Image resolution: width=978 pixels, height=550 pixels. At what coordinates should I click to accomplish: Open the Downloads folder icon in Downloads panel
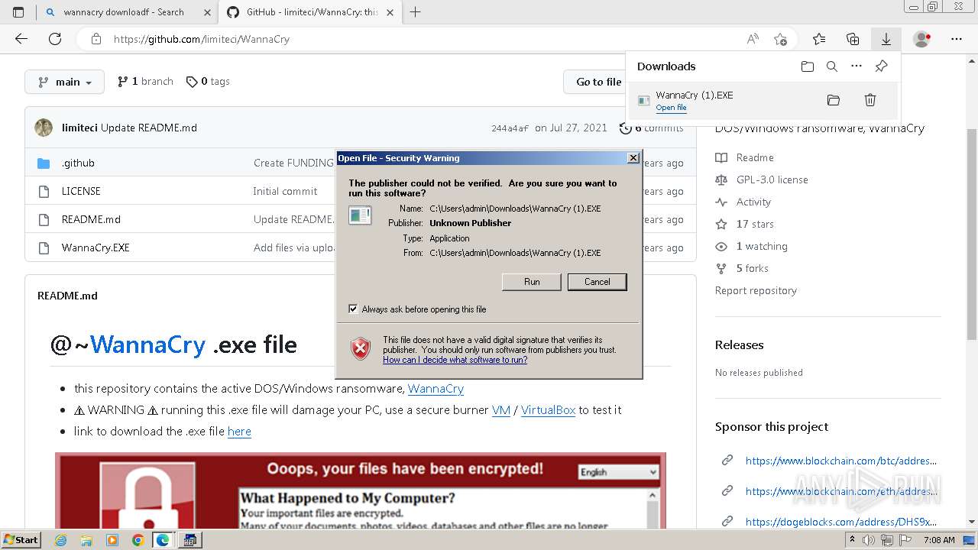click(x=808, y=66)
